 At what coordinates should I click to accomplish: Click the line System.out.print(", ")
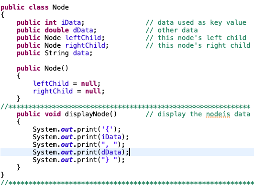point(79,144)
